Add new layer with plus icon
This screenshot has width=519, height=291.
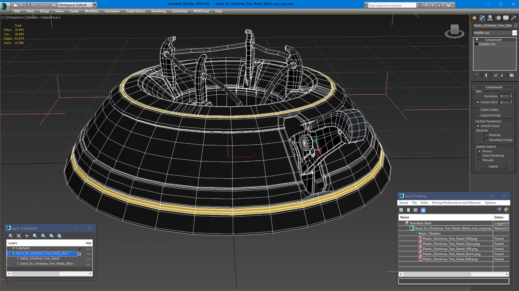tap(27, 236)
